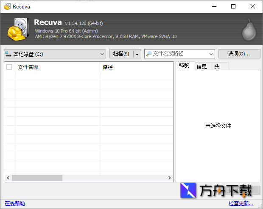This screenshot has height=209, width=263.
Task: Click the Piriform pear logo
Action: [249, 30]
